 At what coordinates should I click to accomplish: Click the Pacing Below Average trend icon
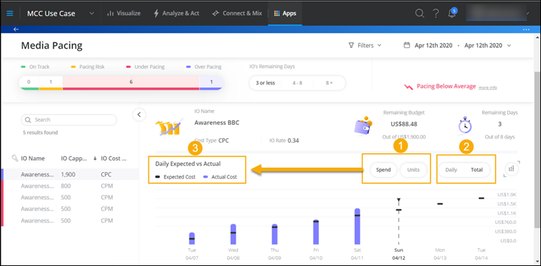coord(409,86)
